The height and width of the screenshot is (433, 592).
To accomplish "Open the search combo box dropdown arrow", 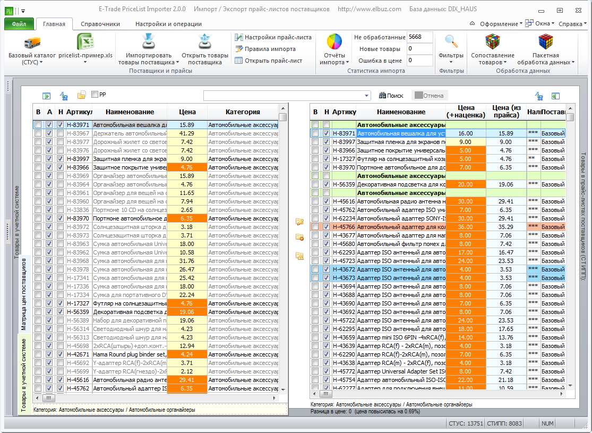I will tap(366, 96).
